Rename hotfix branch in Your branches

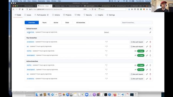point(147,51)
